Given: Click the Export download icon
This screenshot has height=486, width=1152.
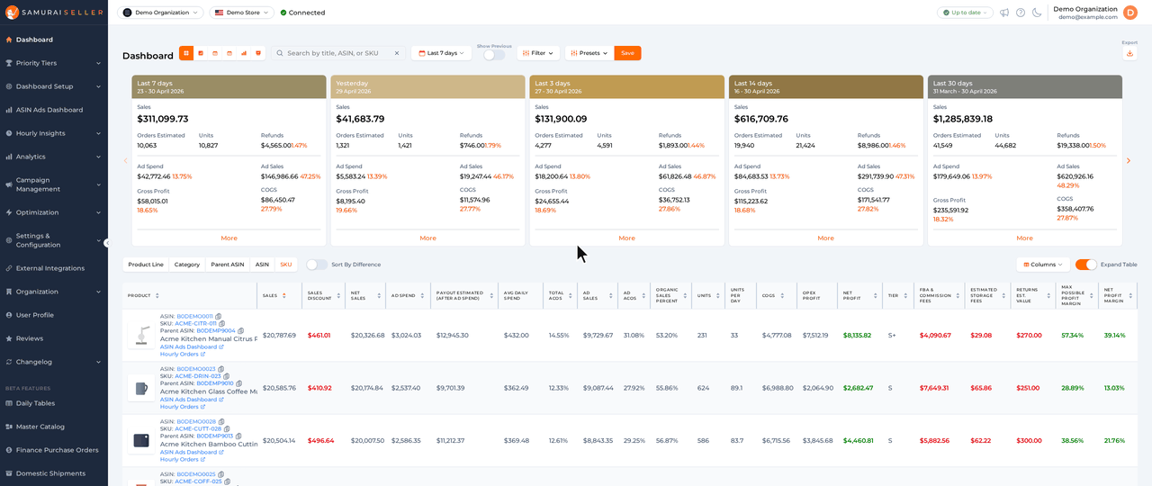Looking at the screenshot, I should pos(1129,53).
